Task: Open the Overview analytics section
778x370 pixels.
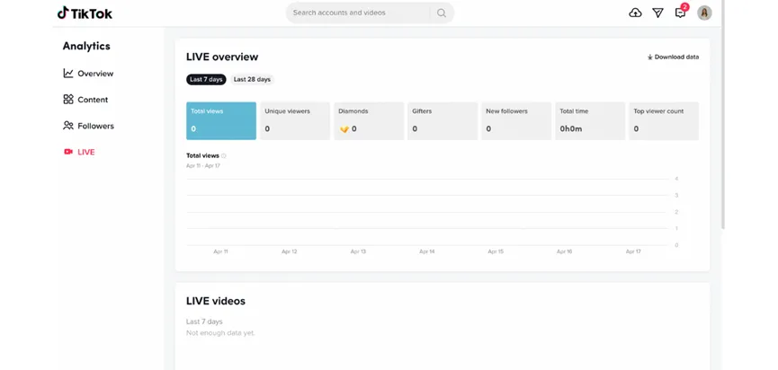Action: click(x=88, y=74)
